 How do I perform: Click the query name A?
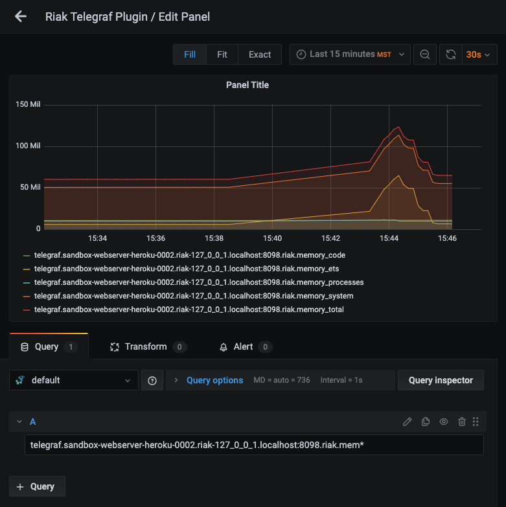(32, 422)
